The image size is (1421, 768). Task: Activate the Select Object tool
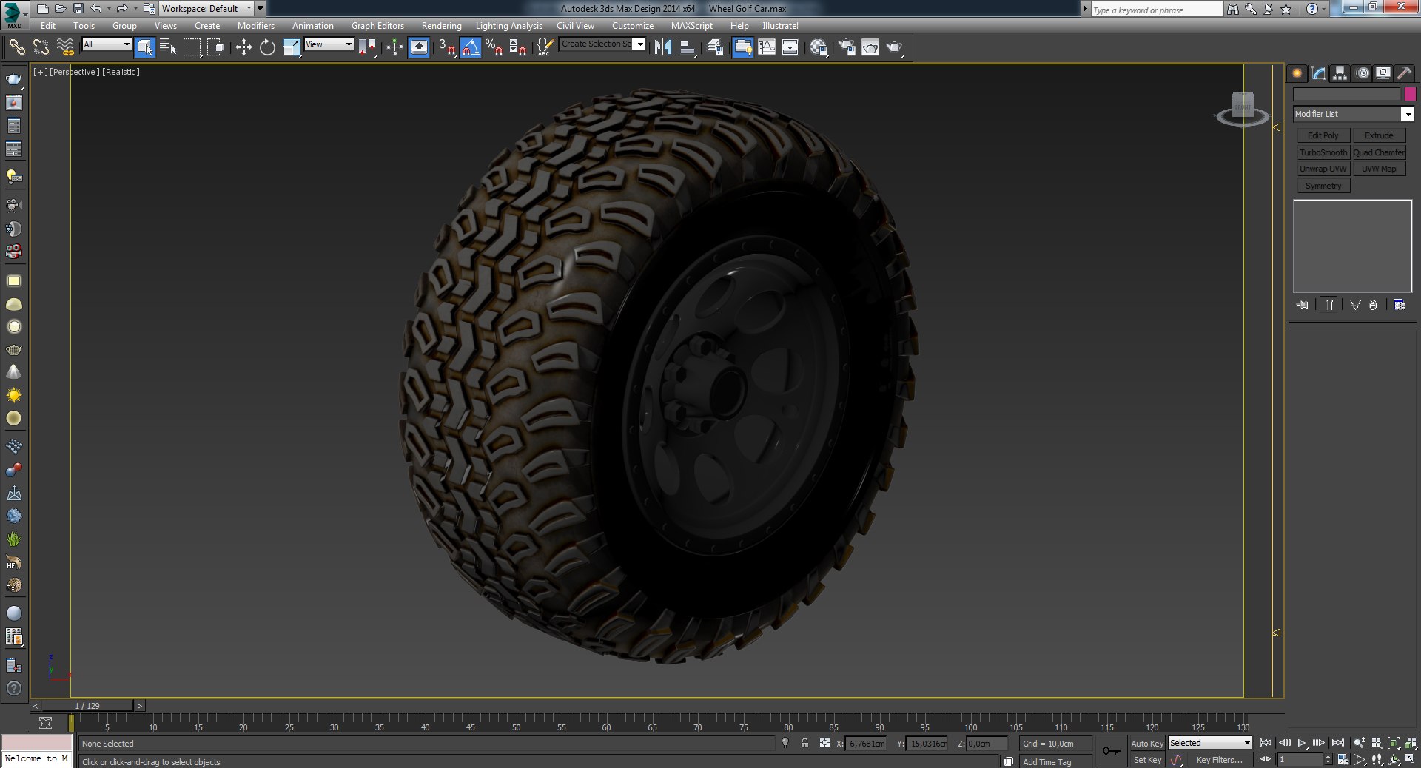tap(145, 47)
